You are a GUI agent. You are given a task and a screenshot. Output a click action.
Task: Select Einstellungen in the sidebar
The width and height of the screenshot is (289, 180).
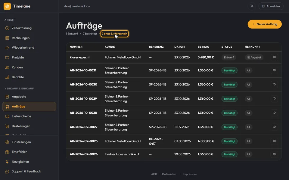(29, 142)
